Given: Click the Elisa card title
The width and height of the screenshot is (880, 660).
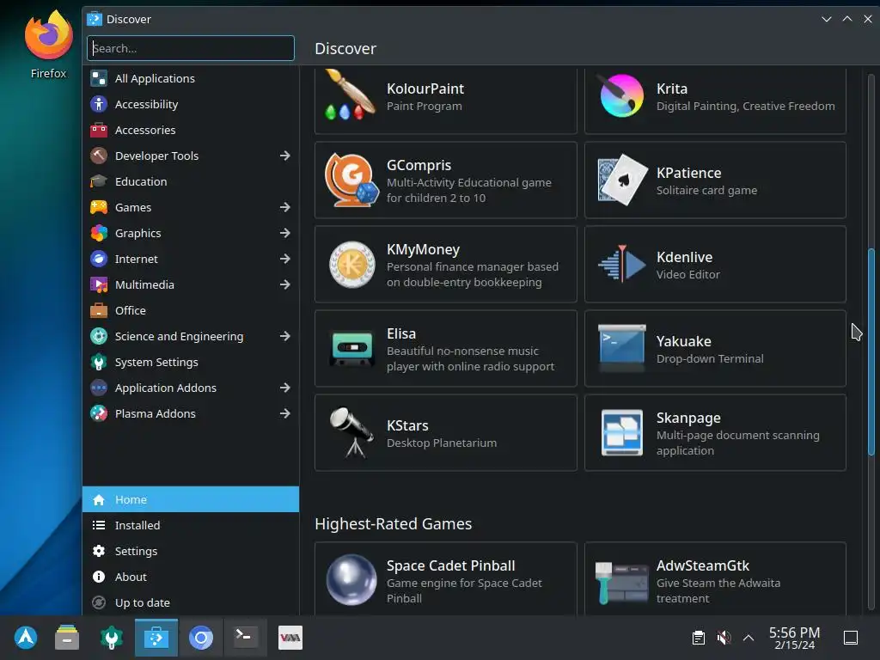Looking at the screenshot, I should pos(401,333).
